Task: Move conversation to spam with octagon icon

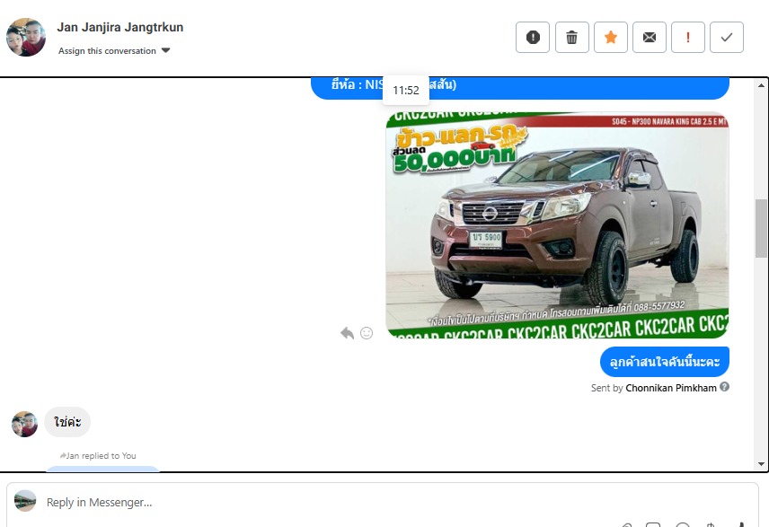Action: [x=533, y=37]
